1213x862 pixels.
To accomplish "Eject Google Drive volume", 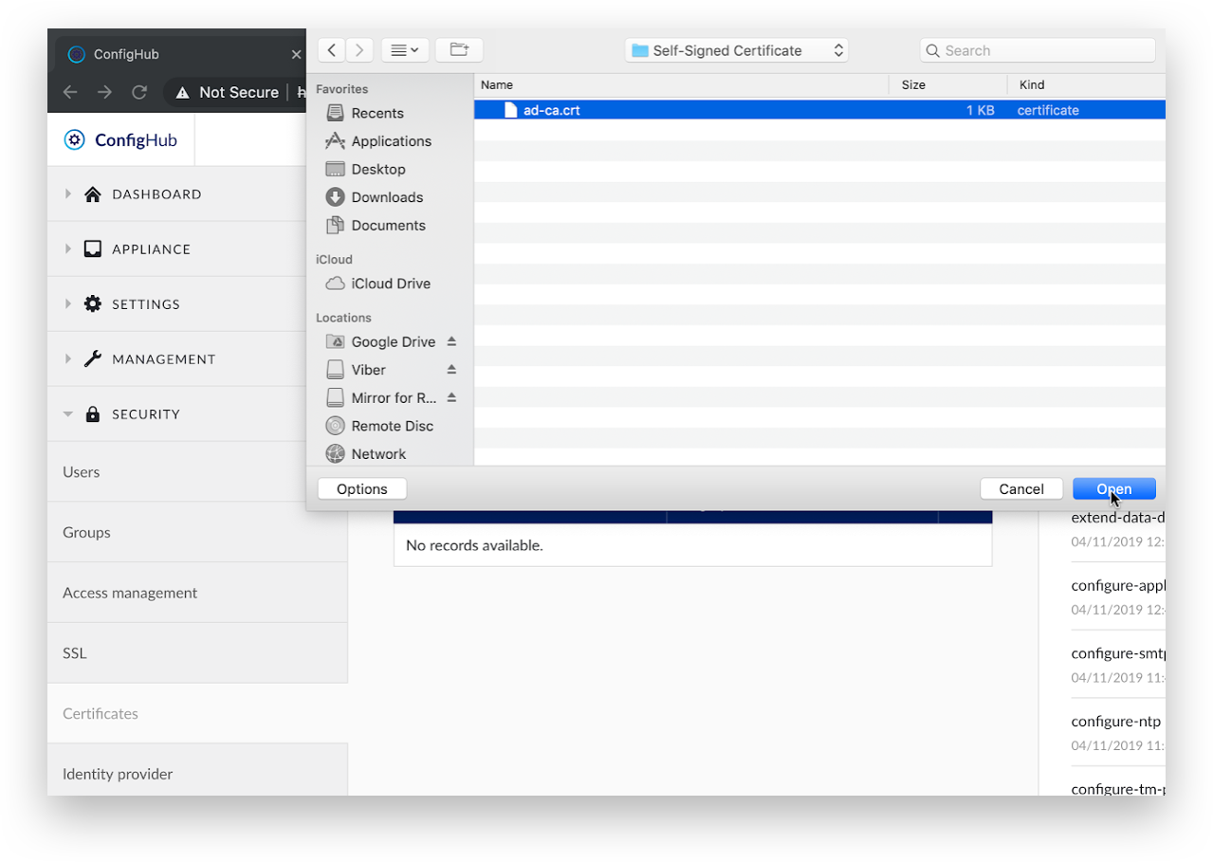I will pyautogui.click(x=451, y=341).
